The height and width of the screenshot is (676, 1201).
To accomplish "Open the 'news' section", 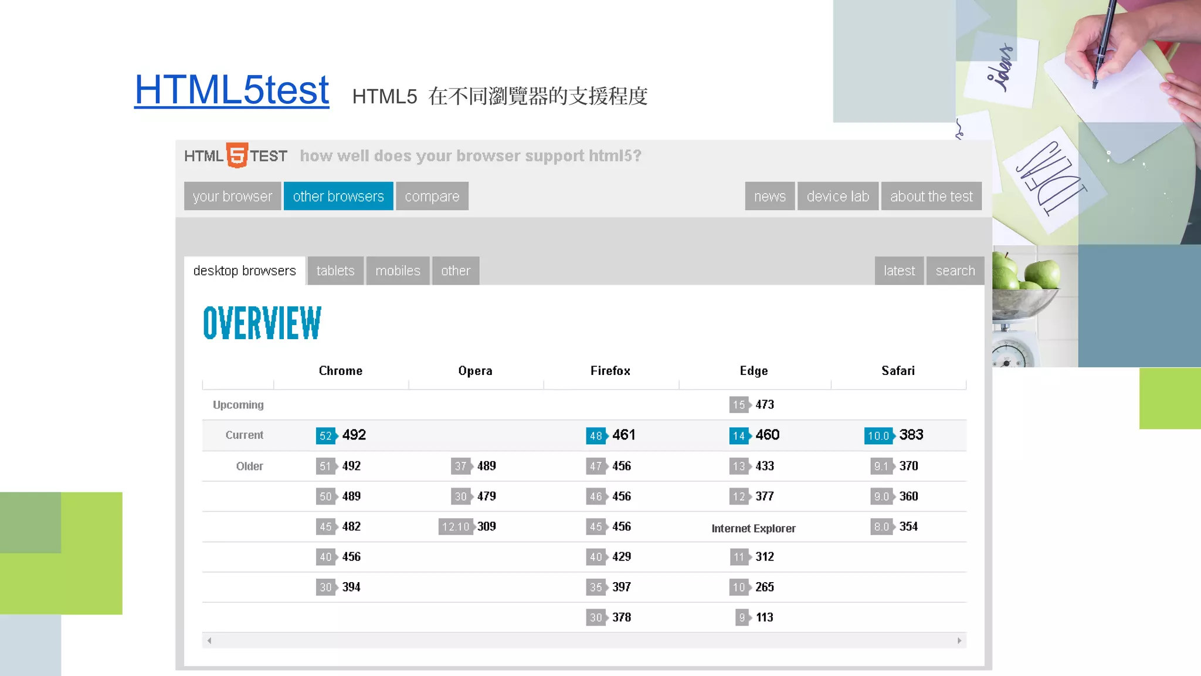I will pos(770,196).
